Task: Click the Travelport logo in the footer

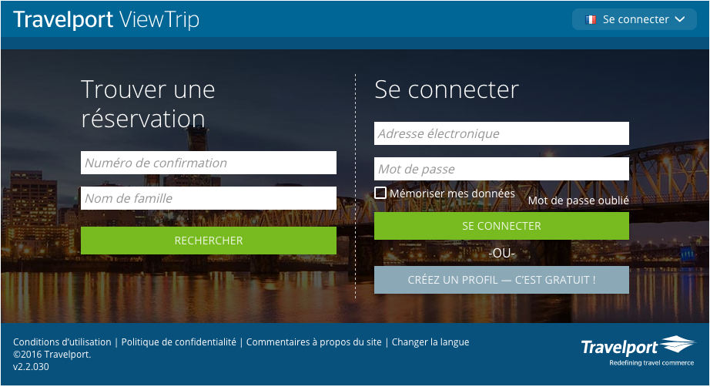Action: point(638,351)
